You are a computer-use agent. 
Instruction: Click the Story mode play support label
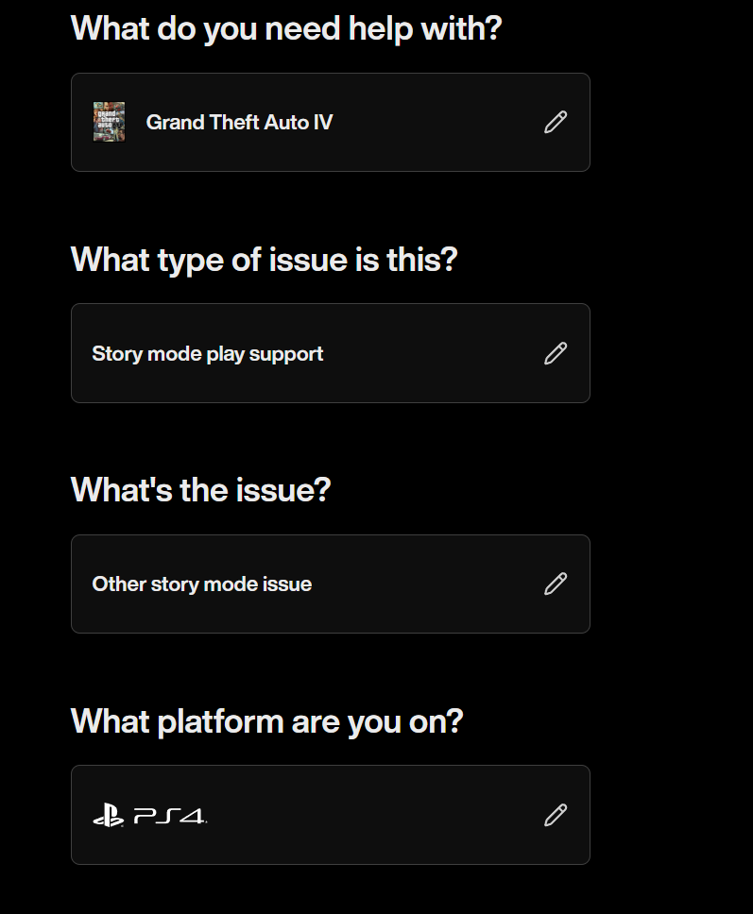click(x=208, y=354)
